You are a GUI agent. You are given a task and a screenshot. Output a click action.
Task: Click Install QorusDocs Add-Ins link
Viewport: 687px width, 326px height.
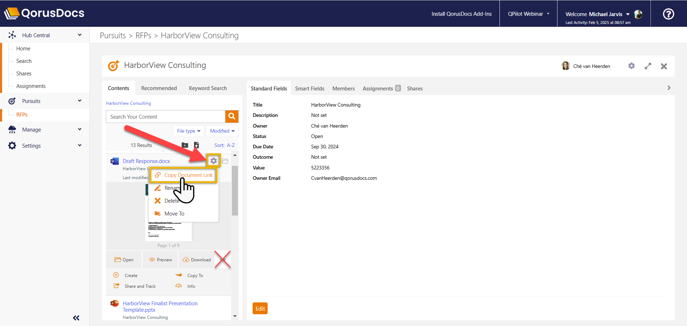461,14
